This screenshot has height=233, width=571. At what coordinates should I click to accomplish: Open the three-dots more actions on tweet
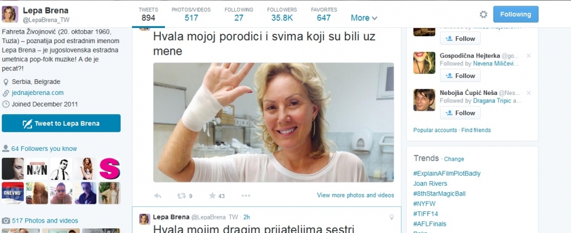click(246, 196)
